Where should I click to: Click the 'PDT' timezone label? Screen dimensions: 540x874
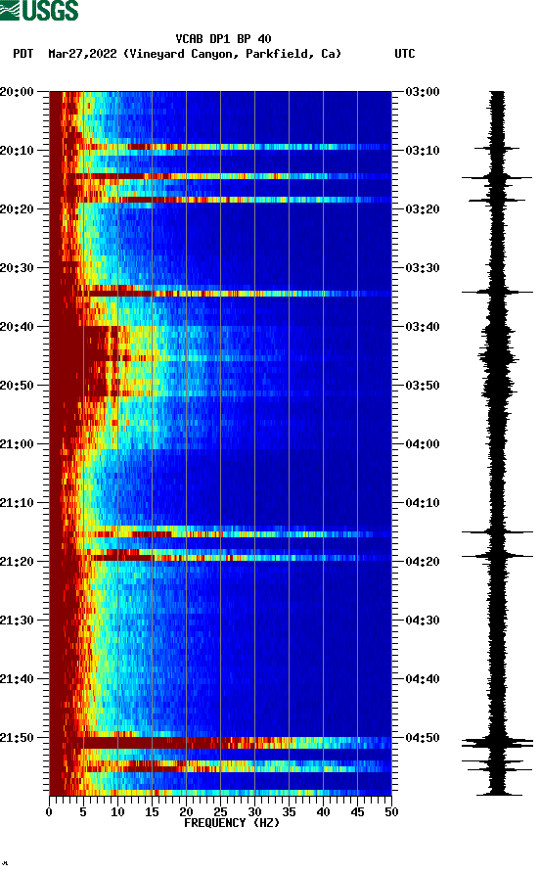[x=23, y=54]
